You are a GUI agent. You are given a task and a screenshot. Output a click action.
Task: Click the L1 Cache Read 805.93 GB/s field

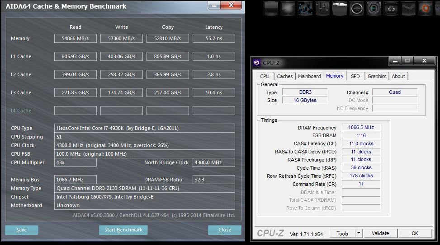(76, 56)
